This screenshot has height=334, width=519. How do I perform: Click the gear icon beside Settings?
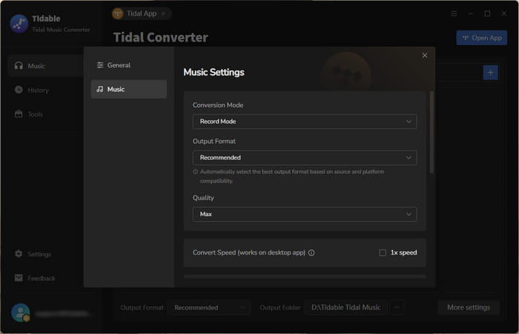(x=19, y=254)
